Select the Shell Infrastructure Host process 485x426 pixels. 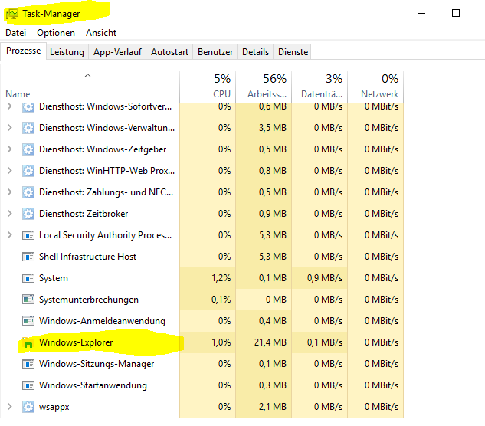pos(87,257)
